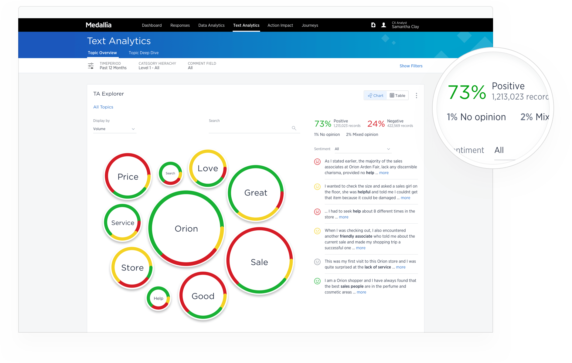Screen dimensions: 572x363
Task: Click the happy face icon on the sales people comment
Action: coord(317,281)
